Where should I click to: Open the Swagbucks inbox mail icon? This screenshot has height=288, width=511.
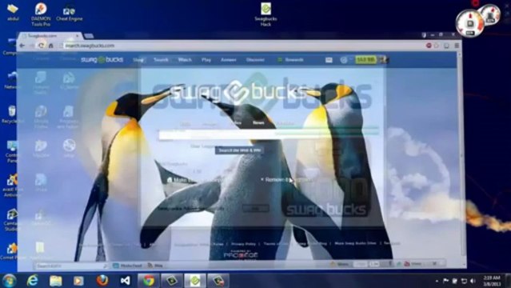[x=329, y=60]
